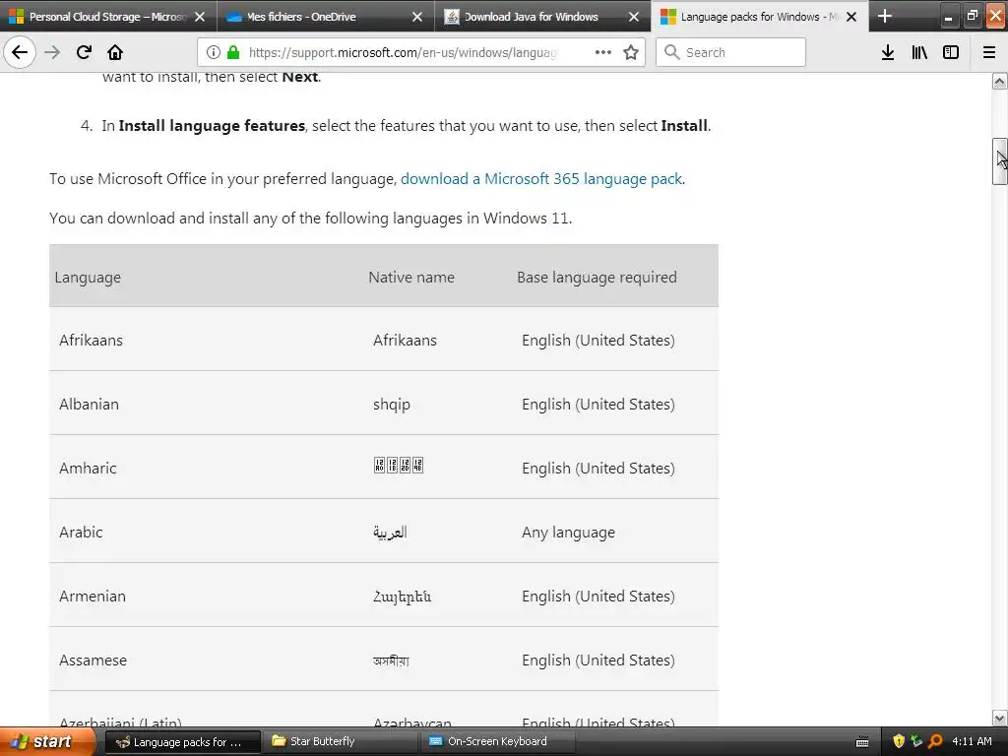Select the Amharic language cell

[x=88, y=468]
